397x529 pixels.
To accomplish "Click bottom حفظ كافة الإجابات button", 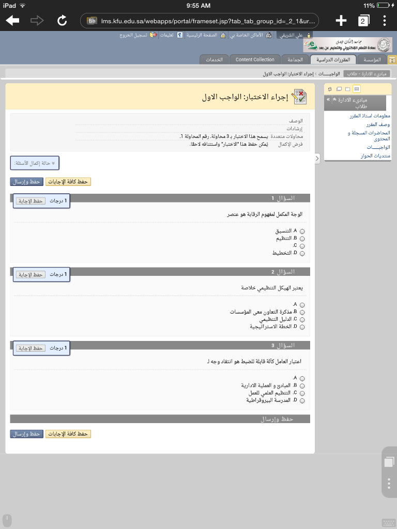I will [68, 434].
